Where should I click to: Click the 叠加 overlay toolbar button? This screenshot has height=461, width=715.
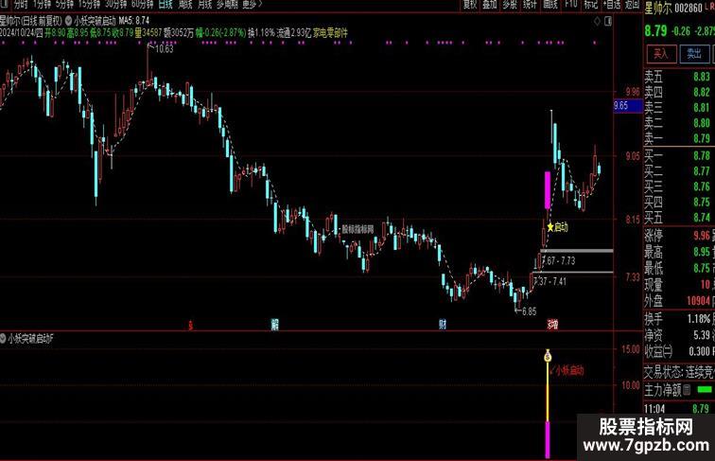click(490, 5)
